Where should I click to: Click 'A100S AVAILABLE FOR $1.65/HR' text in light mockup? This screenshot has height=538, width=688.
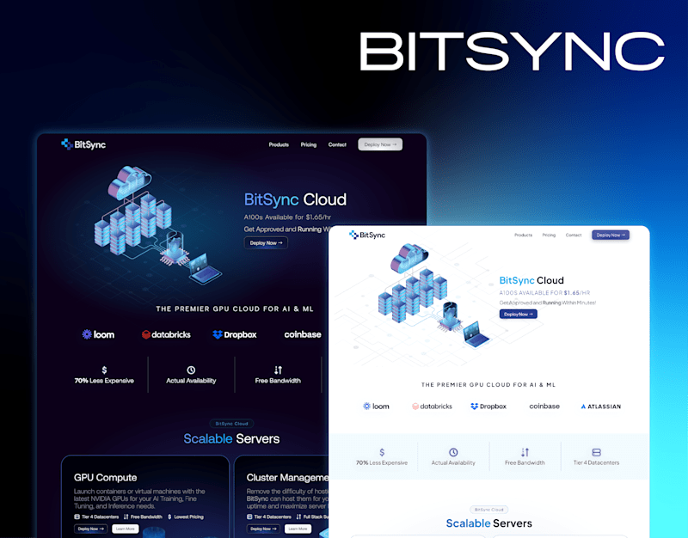click(x=544, y=292)
